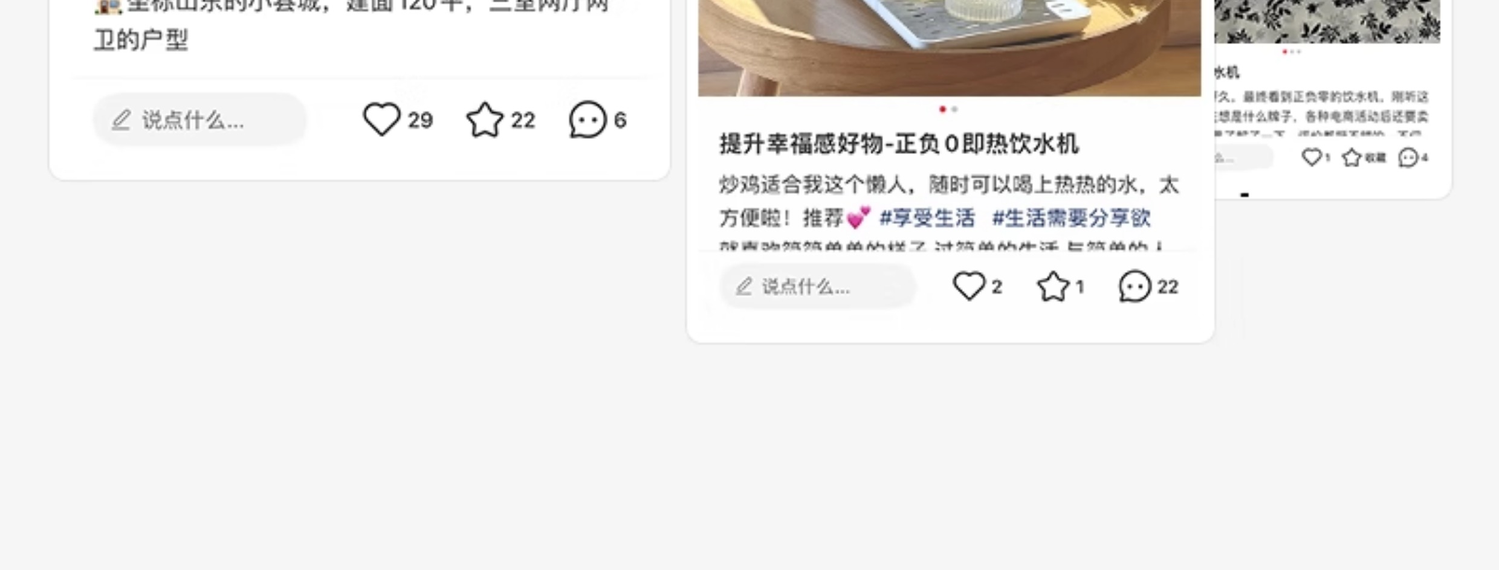Open the title 提升幸福感好物-正负0即热饮水机
Viewport: 1499px width, 570px height.
pyautogui.click(x=899, y=144)
